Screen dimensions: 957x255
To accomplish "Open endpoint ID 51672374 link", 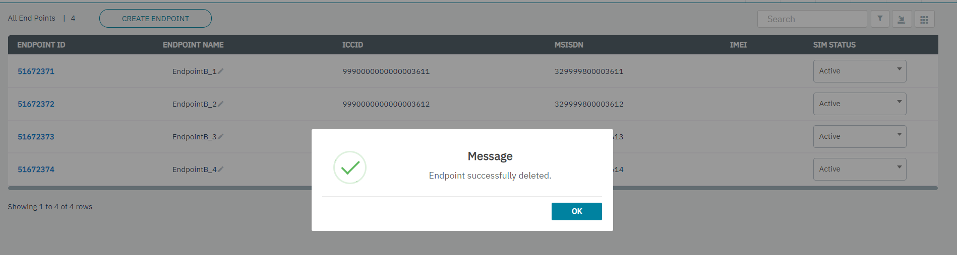I will pos(36,169).
